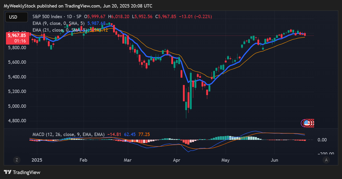Click the MyWeeklyStock published header text
Image resolution: width=342 pixels, height=179 pixels.
point(78,6)
